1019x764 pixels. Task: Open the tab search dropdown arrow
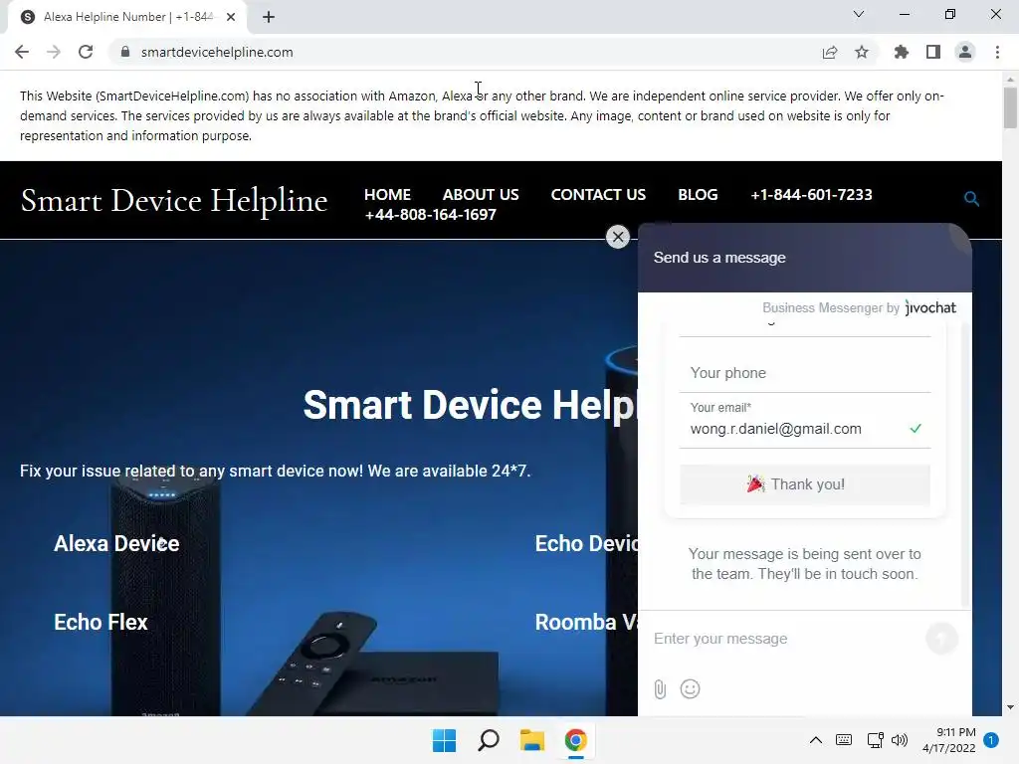[x=859, y=14]
